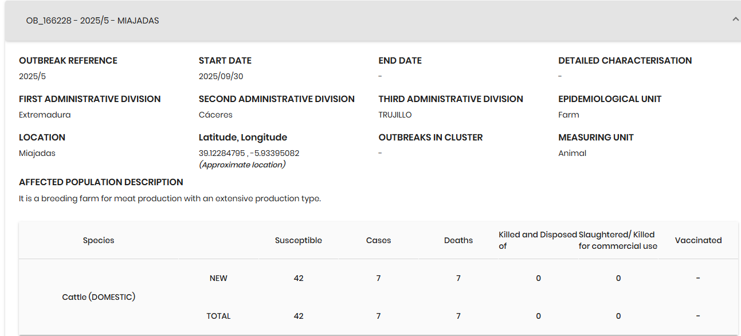Click the OB_166228 - 2025/5 - MIAJADAS header
741x336 pixels.
pyautogui.click(x=93, y=21)
